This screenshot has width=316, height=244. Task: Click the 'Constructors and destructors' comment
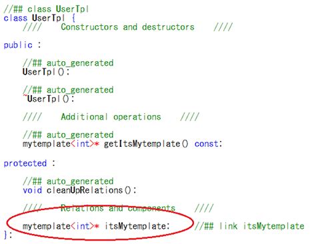[x=127, y=27]
